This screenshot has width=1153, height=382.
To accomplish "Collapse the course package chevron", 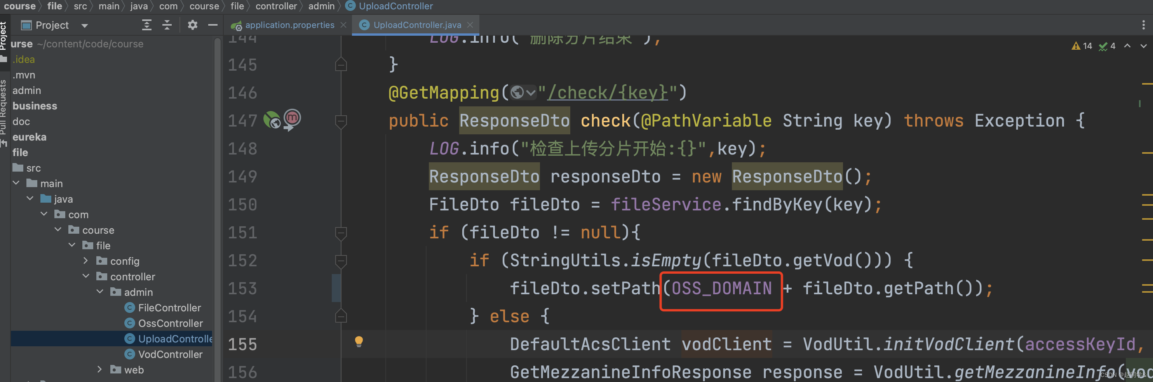I will point(58,229).
